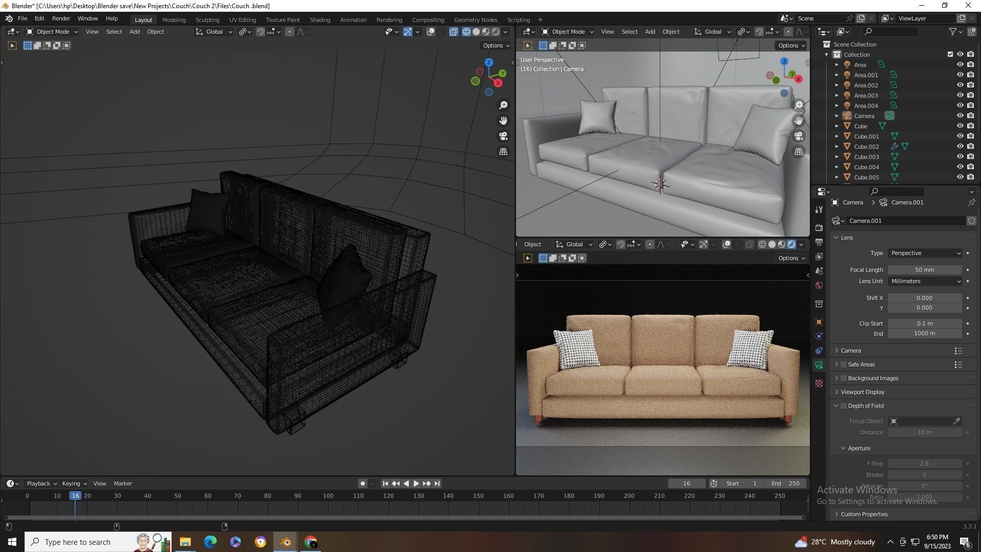Viewport: 981px width, 552px height.
Task: Expand the Viewport Display panel
Action: [862, 392]
